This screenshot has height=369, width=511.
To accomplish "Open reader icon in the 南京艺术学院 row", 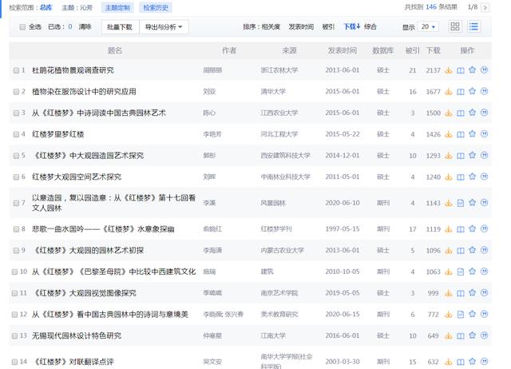I will (x=461, y=293).
